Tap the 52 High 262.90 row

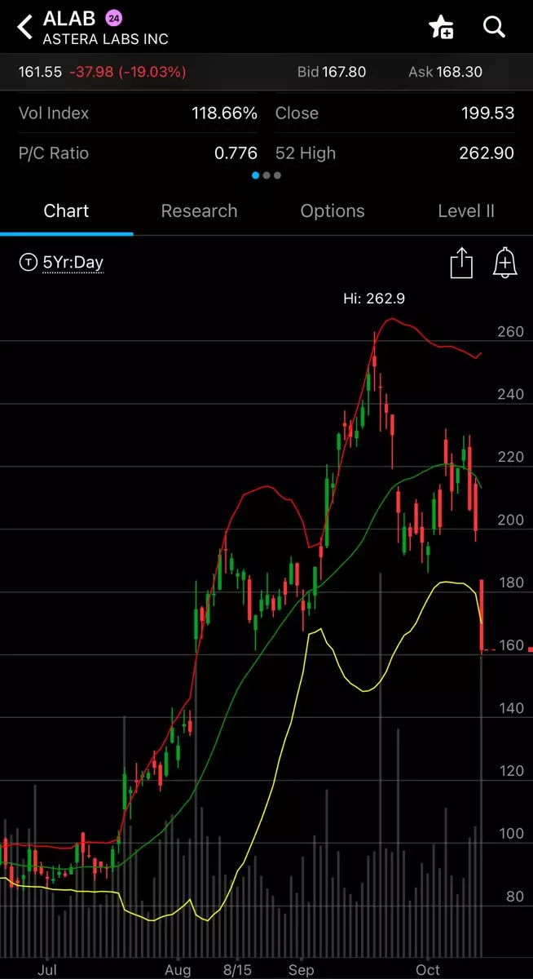pyautogui.click(x=394, y=153)
